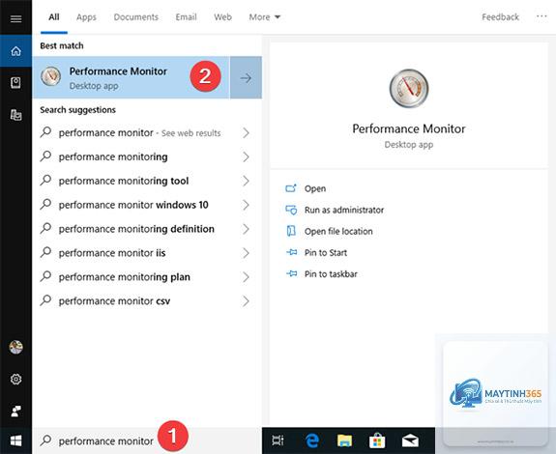Click the large Performance Monitor gauge icon

[x=409, y=88]
